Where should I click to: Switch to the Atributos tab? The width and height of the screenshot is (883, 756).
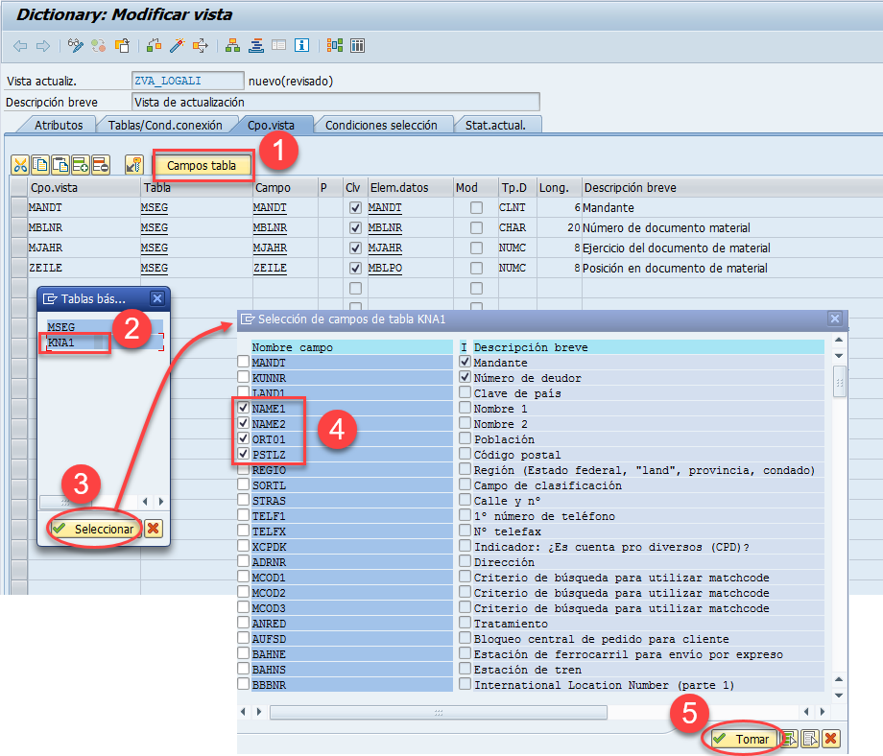59,125
